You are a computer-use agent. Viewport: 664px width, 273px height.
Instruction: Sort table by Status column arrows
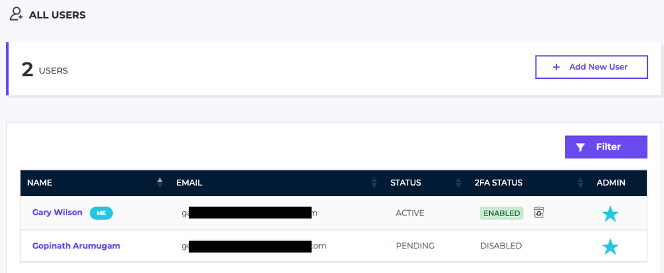click(x=458, y=182)
